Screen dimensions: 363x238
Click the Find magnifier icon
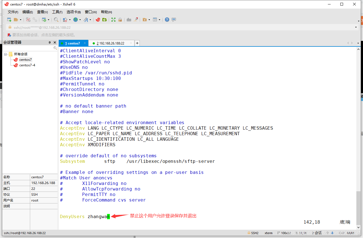[x=56, y=20]
